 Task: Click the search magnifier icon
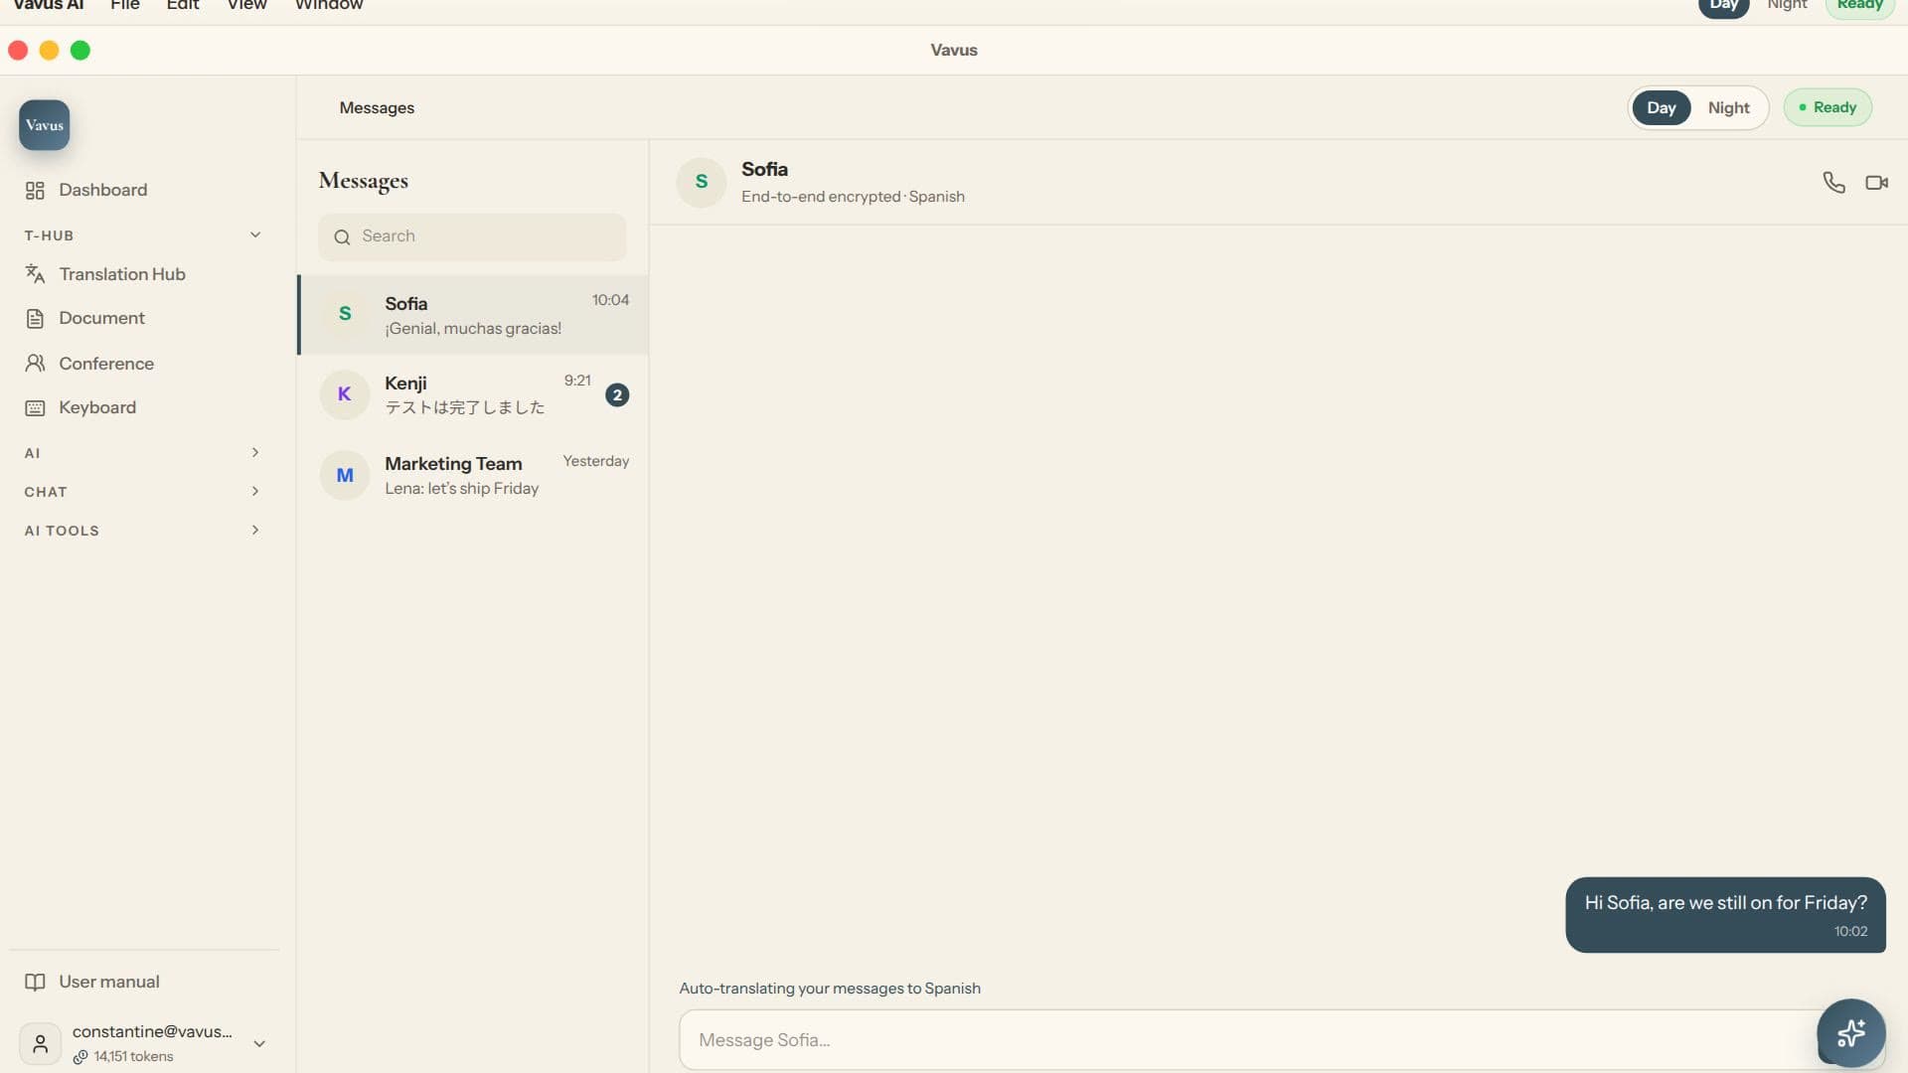[342, 237]
